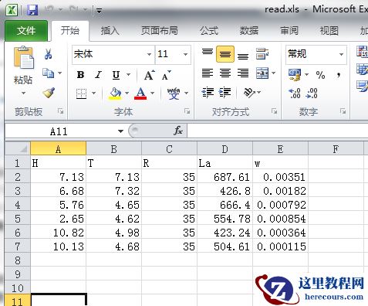The height and width of the screenshot is (306, 368).
Task: Click the Select All corner button
Action: pos(18,148)
